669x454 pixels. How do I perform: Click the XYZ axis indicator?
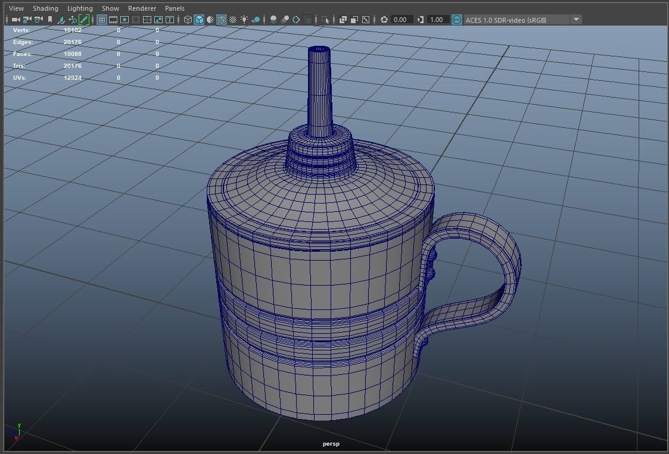[x=14, y=432]
